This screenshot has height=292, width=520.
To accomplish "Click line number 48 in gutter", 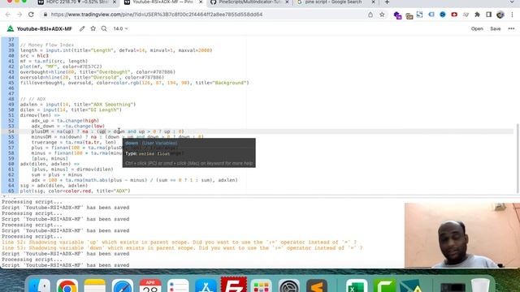I will pos(11,99).
